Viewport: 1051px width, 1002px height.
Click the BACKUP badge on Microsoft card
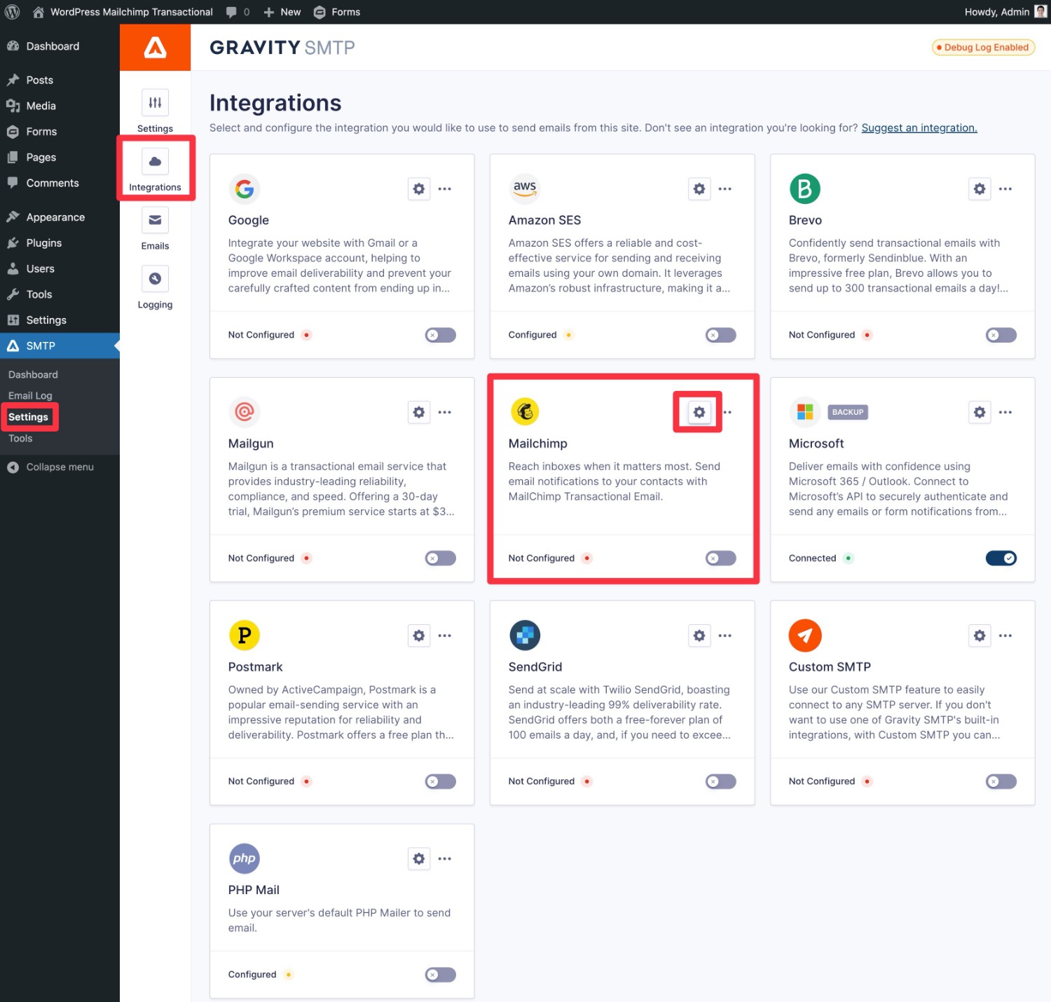pyautogui.click(x=848, y=412)
